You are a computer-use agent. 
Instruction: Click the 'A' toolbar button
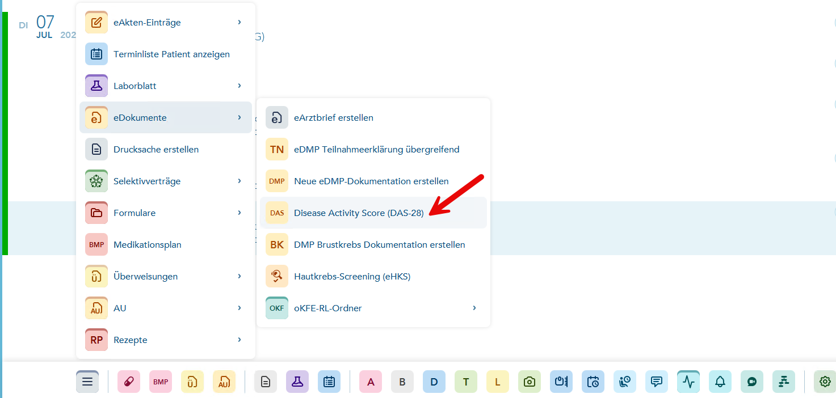(x=371, y=382)
